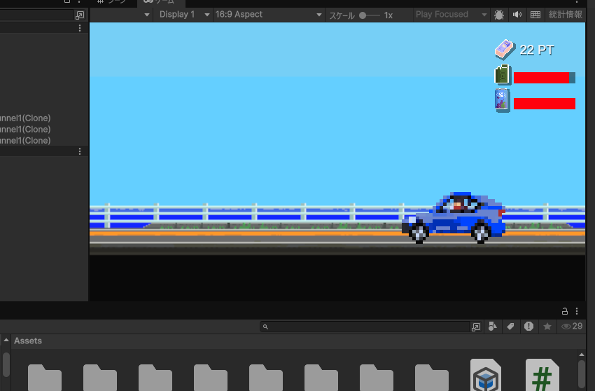Screen dimensions: 595x391
Task: Open the 16:9 Aspect dropdown
Action: (x=269, y=15)
